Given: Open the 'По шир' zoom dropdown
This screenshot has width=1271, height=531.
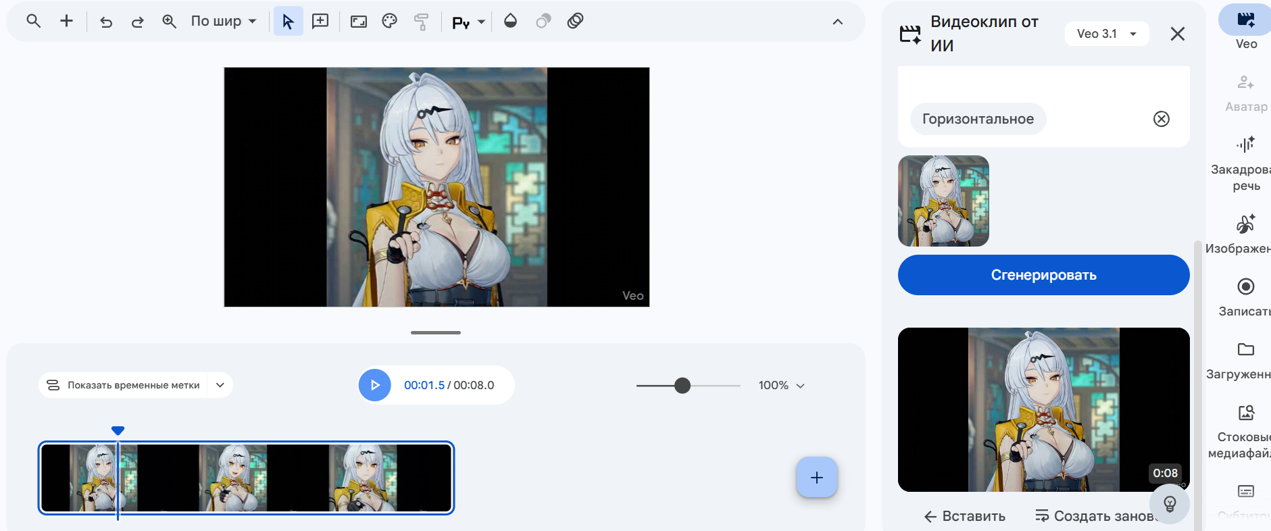Looking at the screenshot, I should coord(223,22).
